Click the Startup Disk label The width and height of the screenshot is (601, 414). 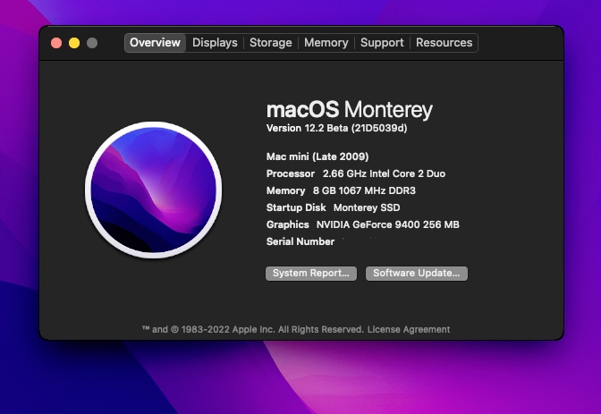[296, 207]
